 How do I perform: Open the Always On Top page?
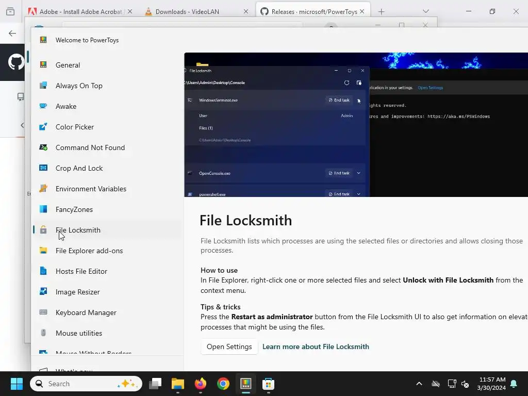(x=107, y=86)
